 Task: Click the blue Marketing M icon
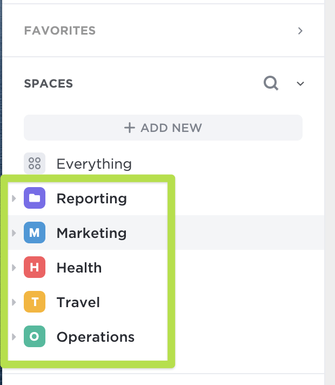tap(35, 233)
